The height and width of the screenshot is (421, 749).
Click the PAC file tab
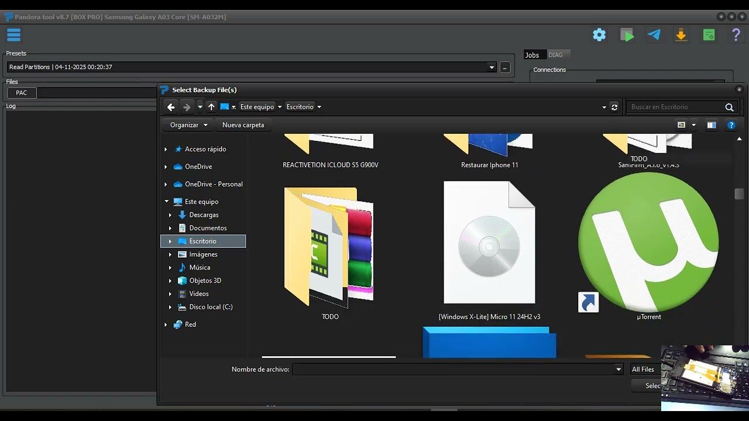[x=22, y=93]
